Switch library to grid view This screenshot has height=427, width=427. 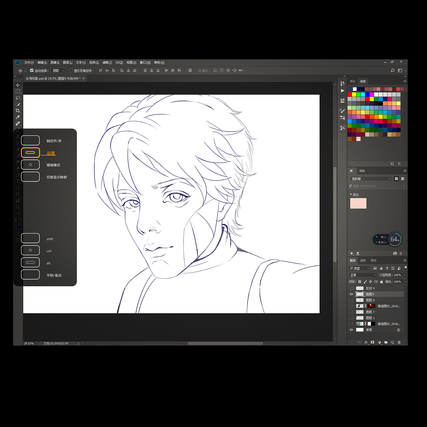pos(396,179)
